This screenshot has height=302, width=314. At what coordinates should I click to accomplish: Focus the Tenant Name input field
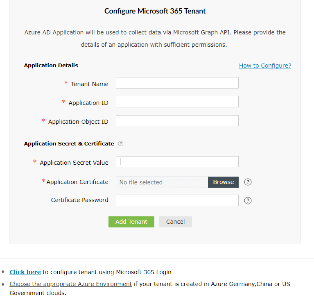point(177,83)
